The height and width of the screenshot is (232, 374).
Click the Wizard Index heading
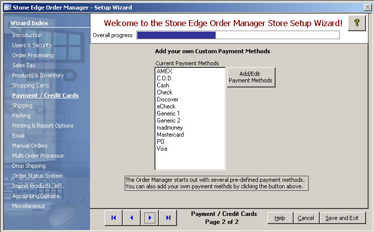(x=29, y=23)
